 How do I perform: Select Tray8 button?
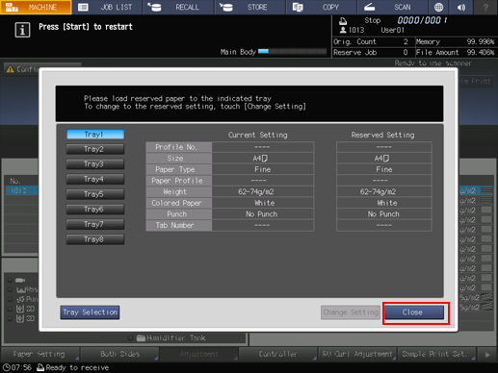95,239
